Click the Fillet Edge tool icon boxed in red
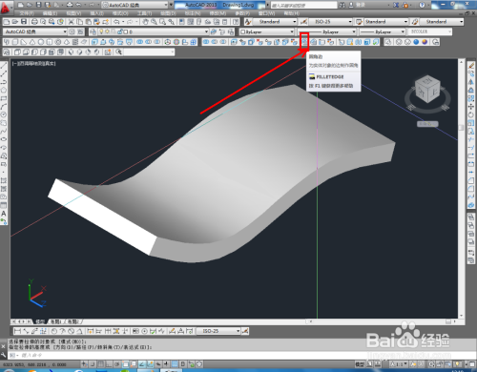The width and height of the screenshot is (477, 372). point(304,42)
